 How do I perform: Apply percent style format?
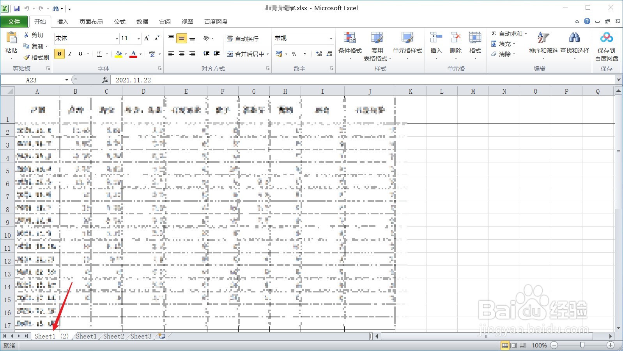coord(294,54)
